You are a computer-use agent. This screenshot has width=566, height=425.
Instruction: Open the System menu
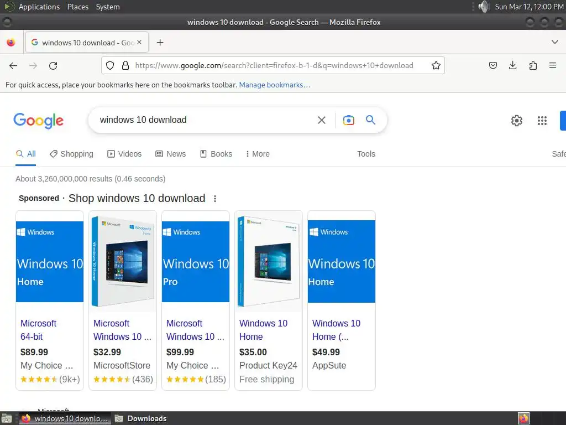point(108,7)
